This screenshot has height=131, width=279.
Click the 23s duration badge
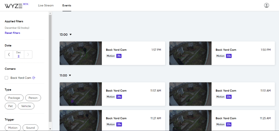tap(229, 97)
